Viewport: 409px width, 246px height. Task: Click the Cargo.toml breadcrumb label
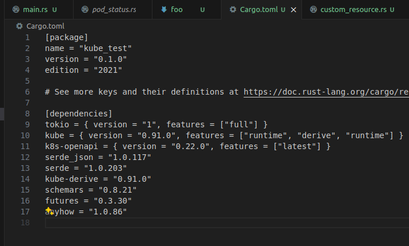tap(45, 26)
